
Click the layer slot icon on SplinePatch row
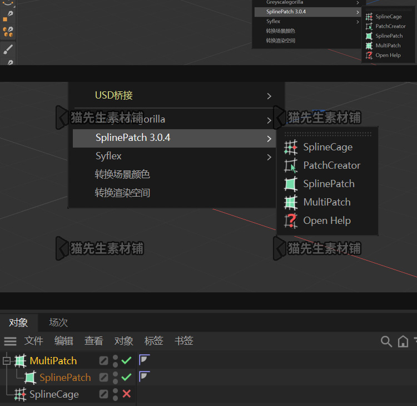(104, 377)
